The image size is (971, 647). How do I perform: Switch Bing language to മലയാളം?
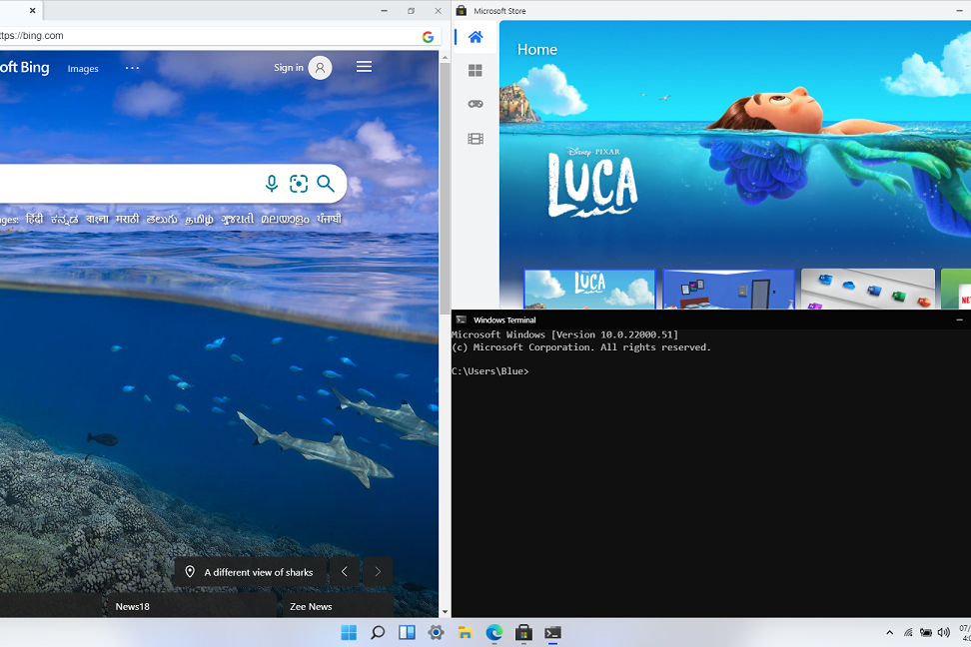tap(285, 220)
